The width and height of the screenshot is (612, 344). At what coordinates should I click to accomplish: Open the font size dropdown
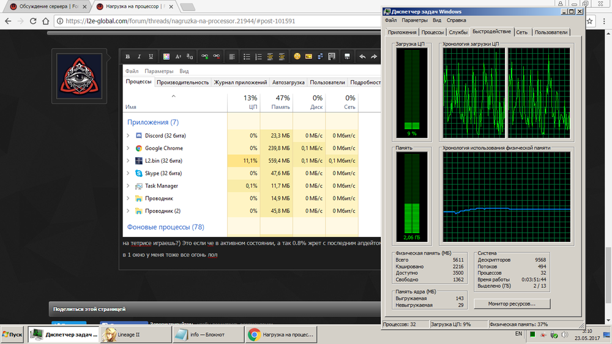click(x=178, y=56)
